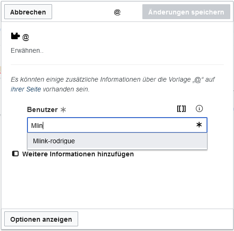This screenshot has width=234, height=231.
Task: Click the Änderungen speichern button
Action: pos(186,12)
